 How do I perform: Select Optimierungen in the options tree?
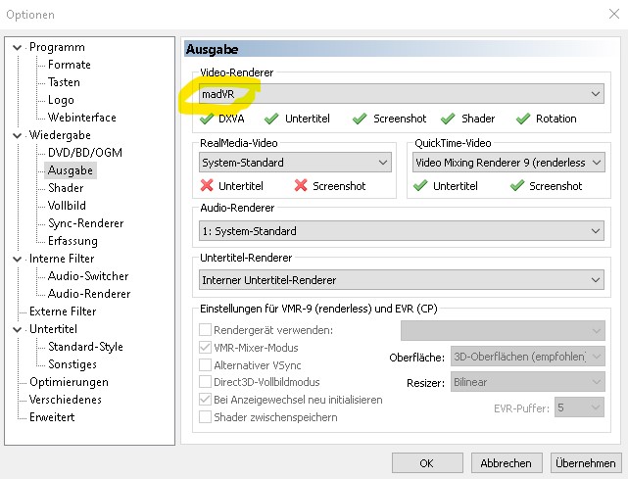(x=69, y=382)
